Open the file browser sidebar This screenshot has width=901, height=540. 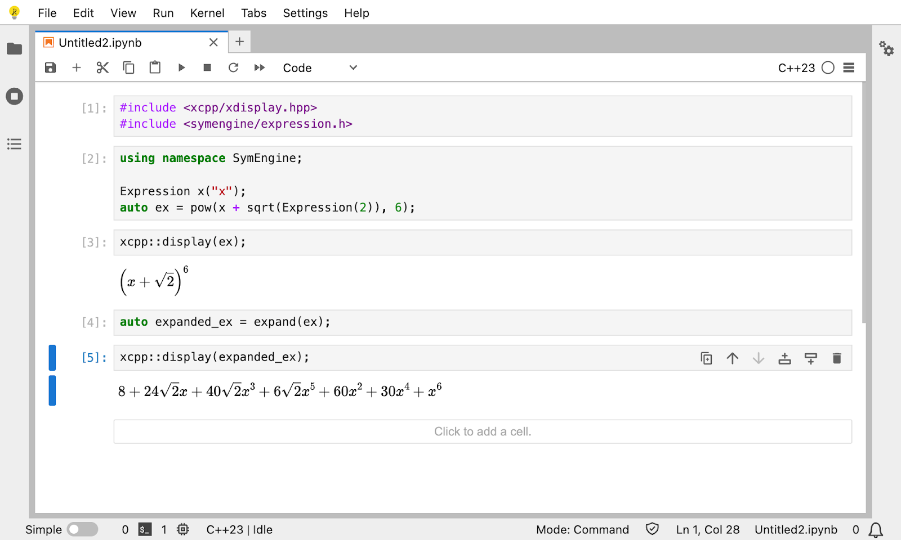pos(15,49)
